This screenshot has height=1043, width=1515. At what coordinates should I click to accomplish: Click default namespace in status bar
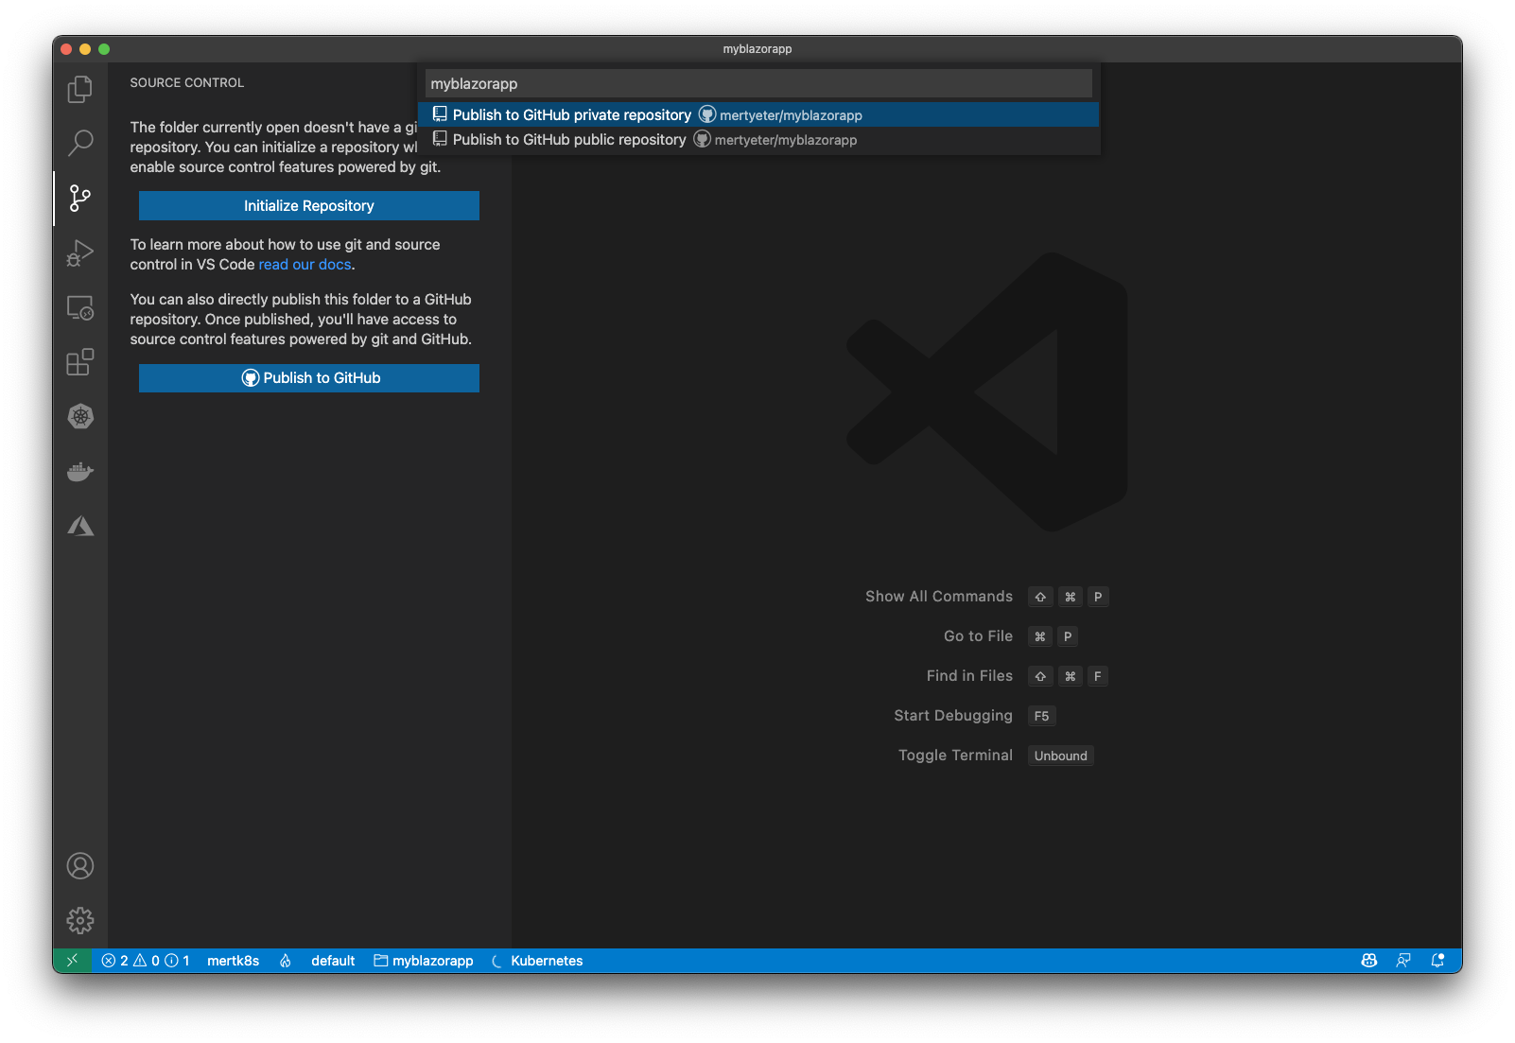coord(333,961)
